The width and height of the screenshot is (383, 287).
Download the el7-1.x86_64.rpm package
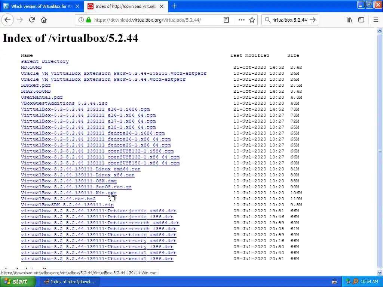point(88,121)
